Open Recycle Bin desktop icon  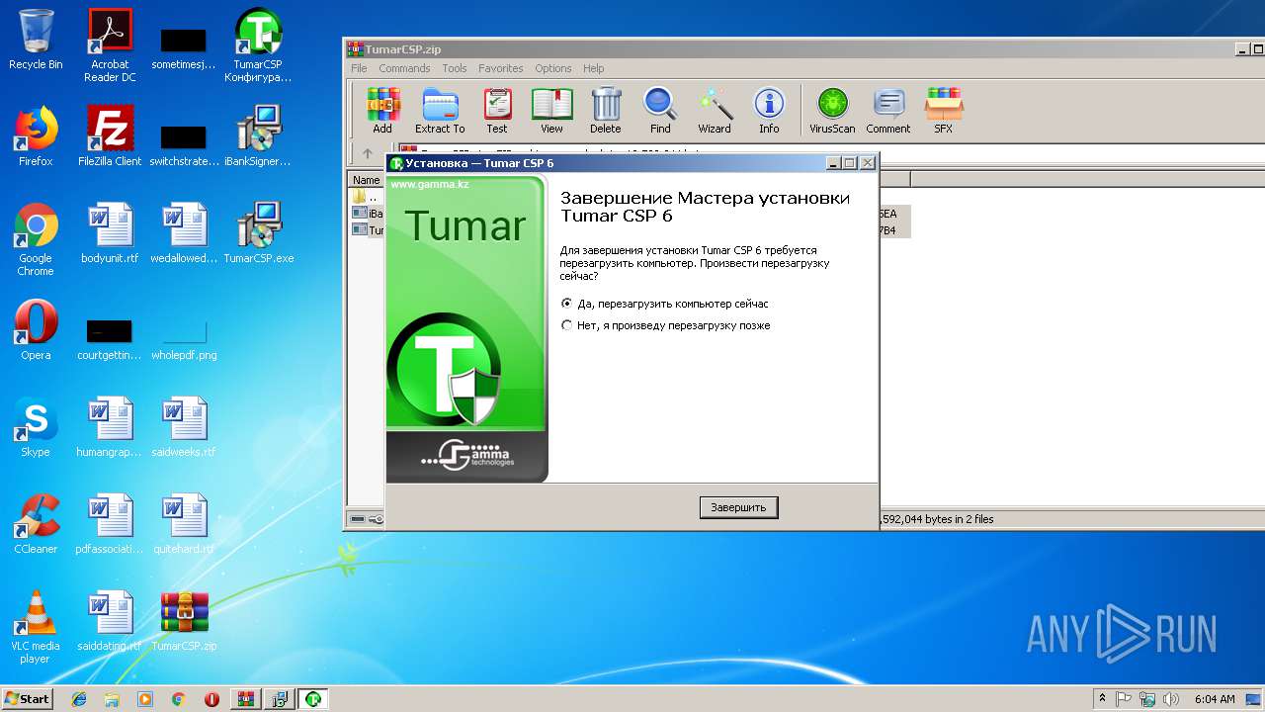point(36,40)
